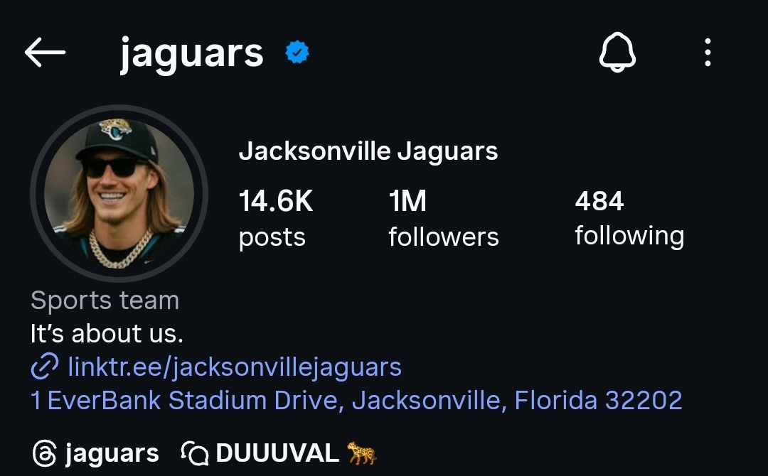
Task: View the 484 following list
Action: [629, 219]
